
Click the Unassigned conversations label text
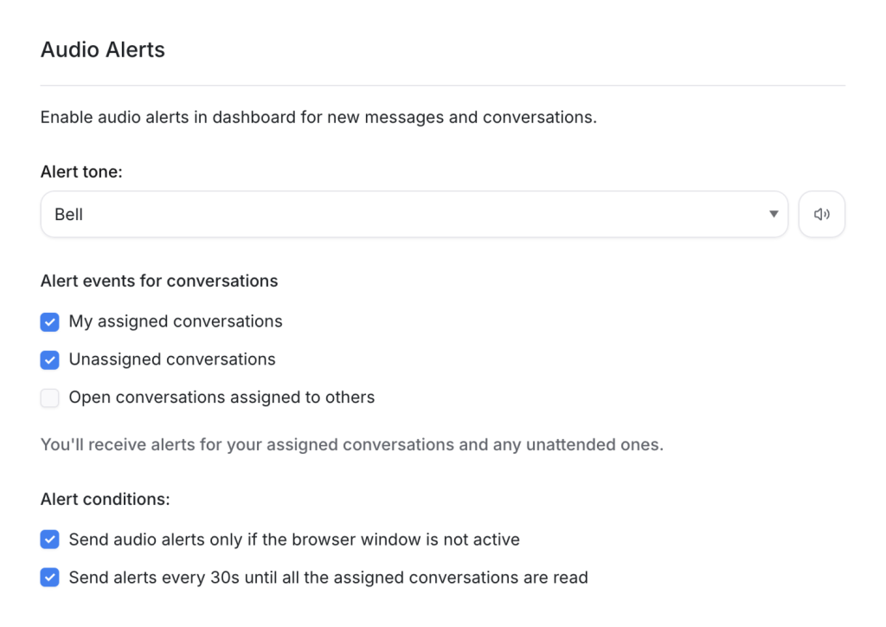point(172,359)
